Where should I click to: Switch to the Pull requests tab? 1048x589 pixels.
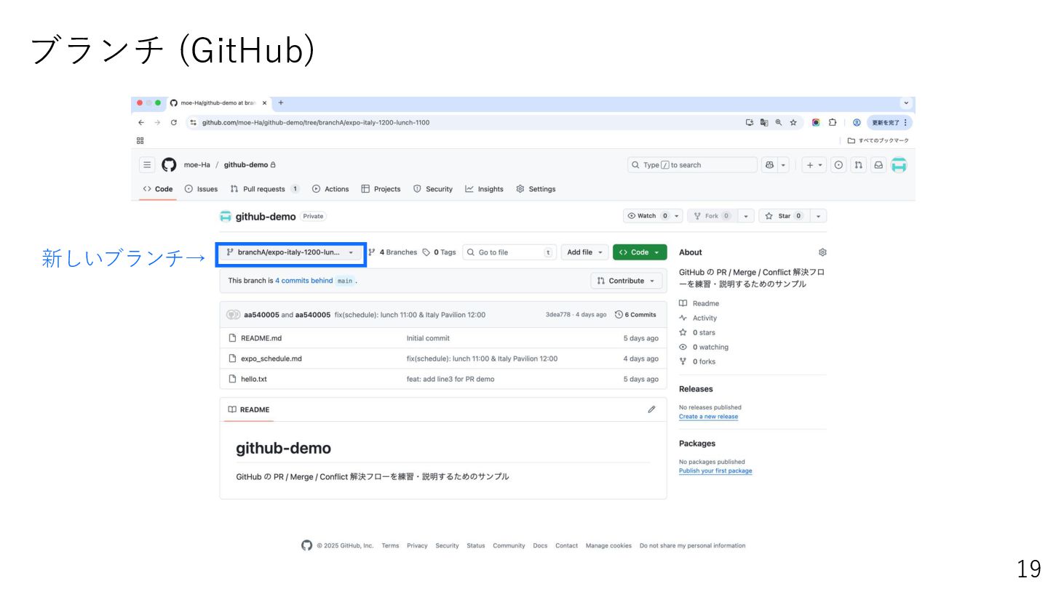265,189
